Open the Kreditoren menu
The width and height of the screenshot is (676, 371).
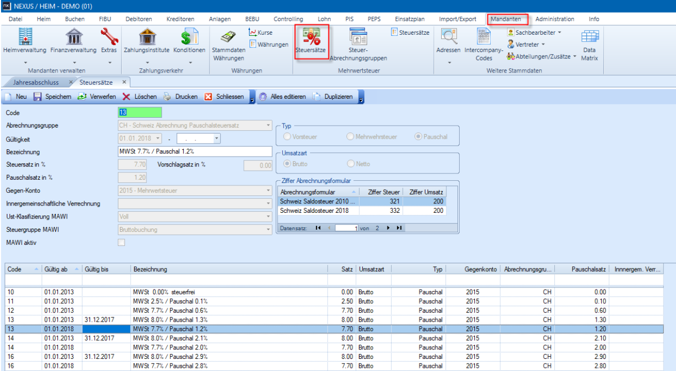pos(180,19)
